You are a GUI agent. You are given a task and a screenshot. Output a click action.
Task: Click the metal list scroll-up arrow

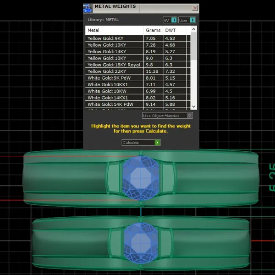pos(193,29)
